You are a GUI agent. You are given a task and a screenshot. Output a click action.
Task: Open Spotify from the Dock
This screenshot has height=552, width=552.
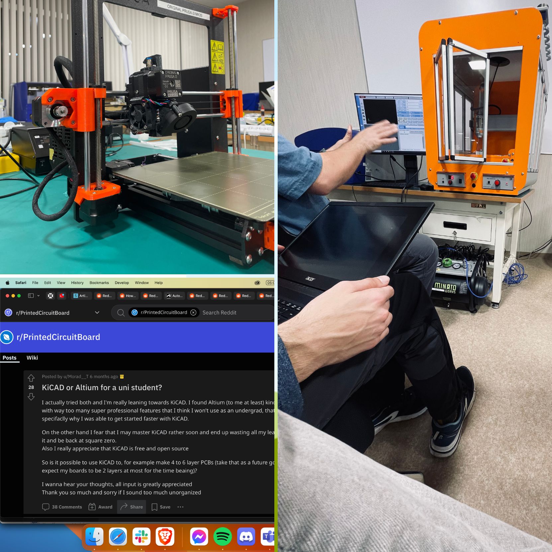[223, 536]
